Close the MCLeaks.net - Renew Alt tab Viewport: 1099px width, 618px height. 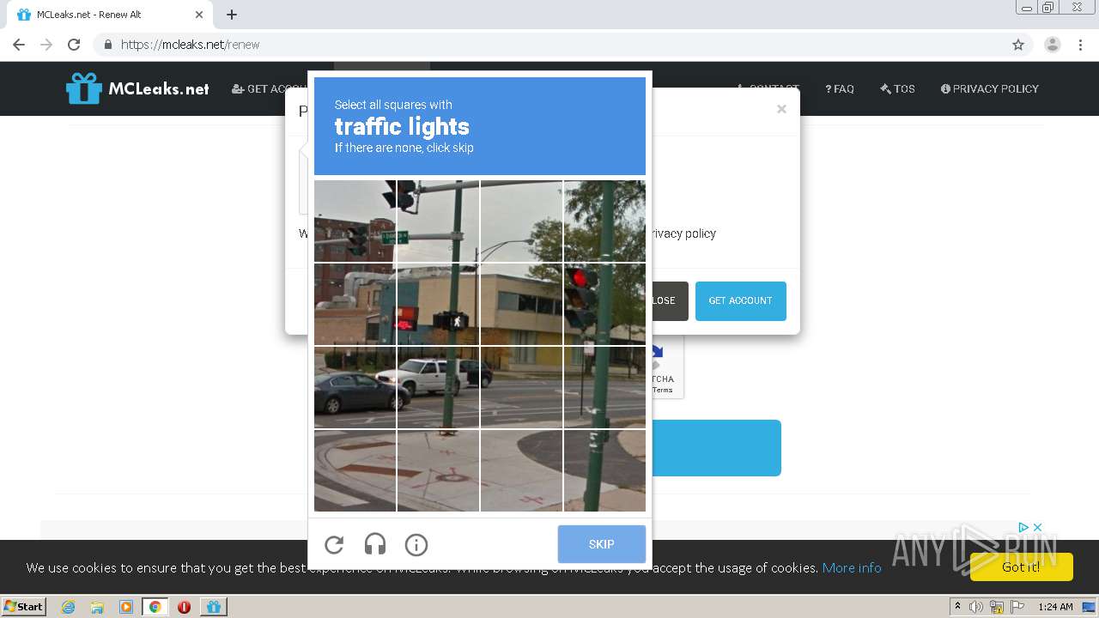click(x=199, y=15)
